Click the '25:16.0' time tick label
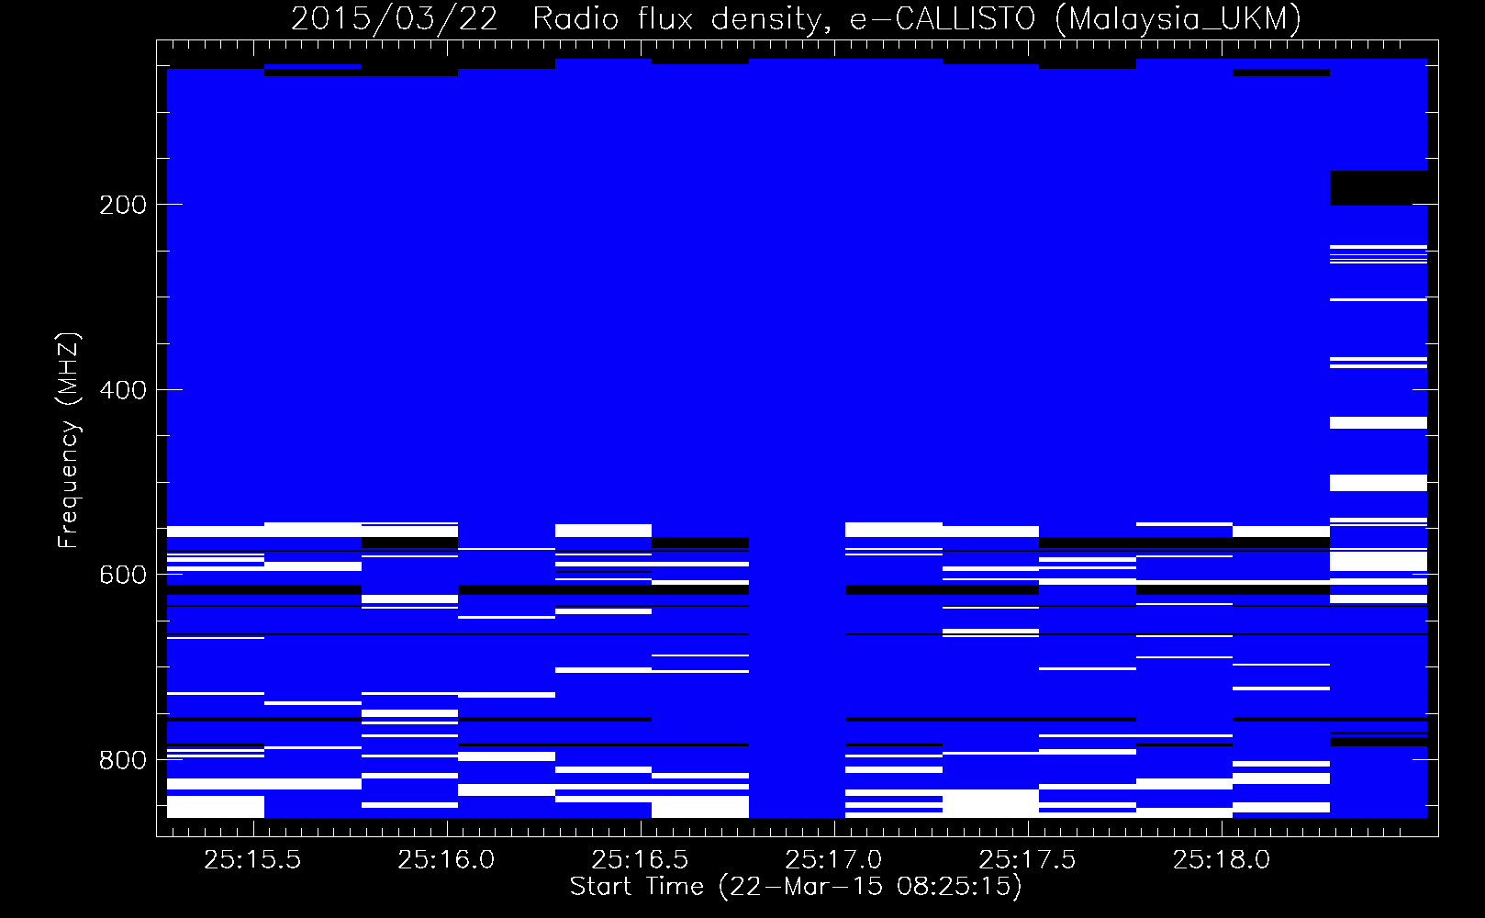Viewport: 1485px width, 918px height. [x=446, y=860]
